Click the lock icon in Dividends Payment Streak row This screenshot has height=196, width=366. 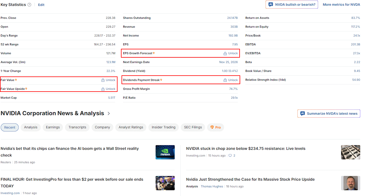click(225, 80)
